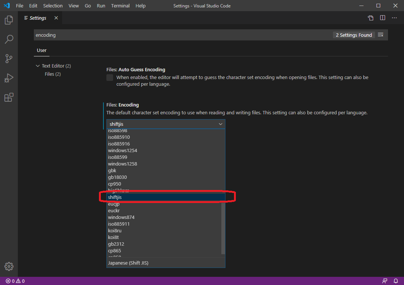Enable the Auto Guess Encoding checkbox

(x=110, y=77)
